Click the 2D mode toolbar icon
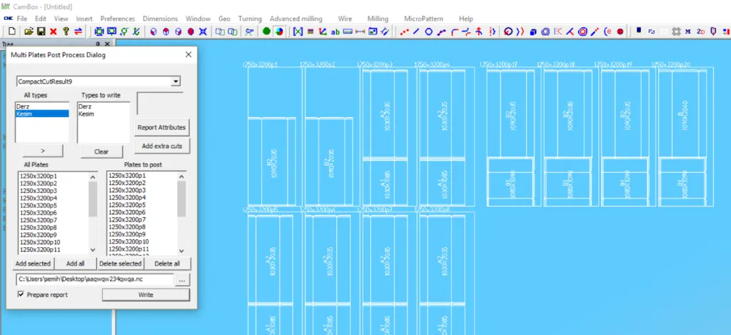This screenshot has height=335, width=731. (701, 31)
